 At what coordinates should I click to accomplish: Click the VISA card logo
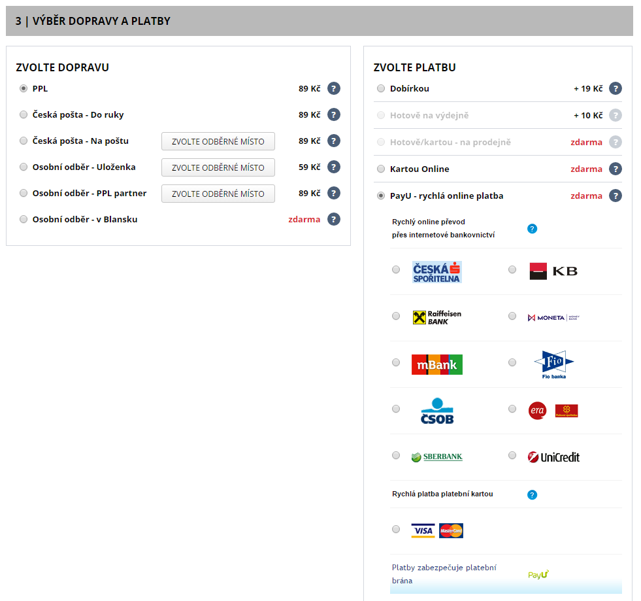(423, 530)
